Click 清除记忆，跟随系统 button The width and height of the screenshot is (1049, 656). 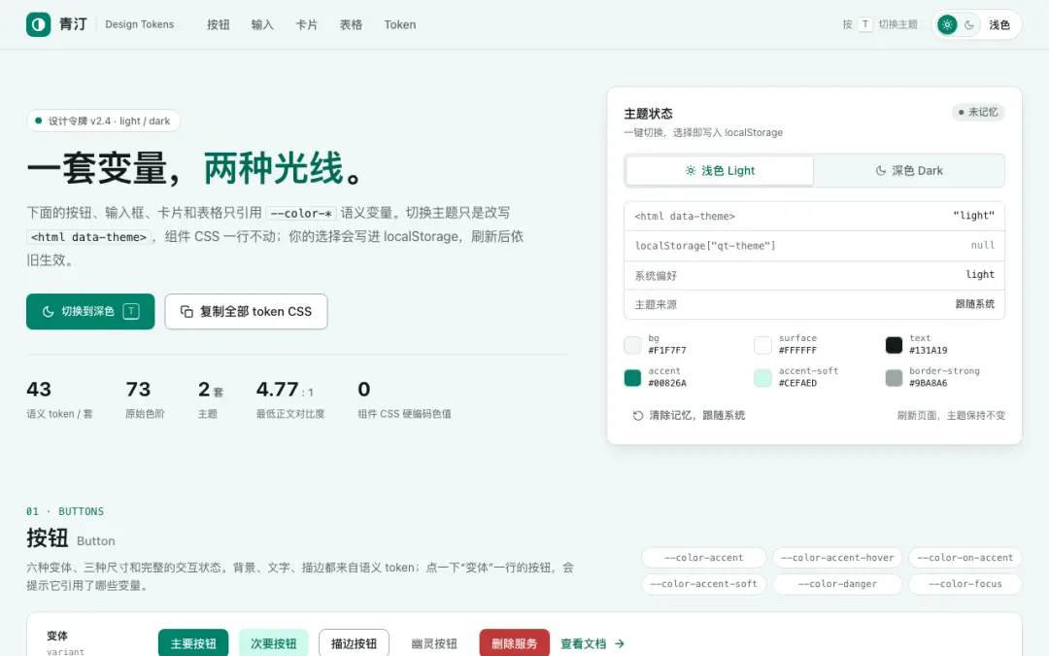point(689,416)
